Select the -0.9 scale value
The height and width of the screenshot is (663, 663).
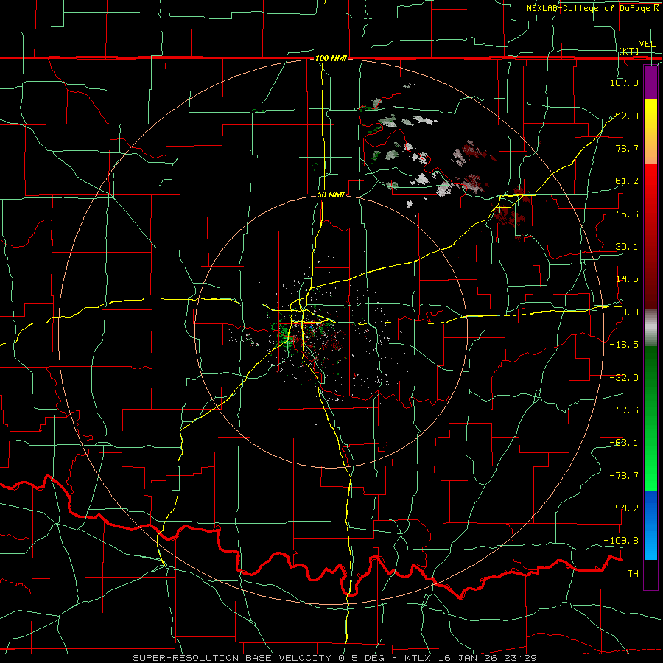pos(626,312)
